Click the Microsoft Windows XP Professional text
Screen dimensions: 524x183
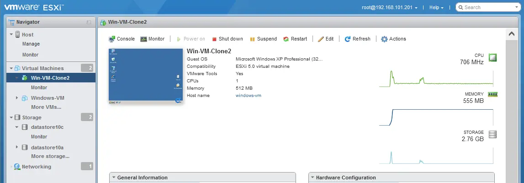(279, 59)
